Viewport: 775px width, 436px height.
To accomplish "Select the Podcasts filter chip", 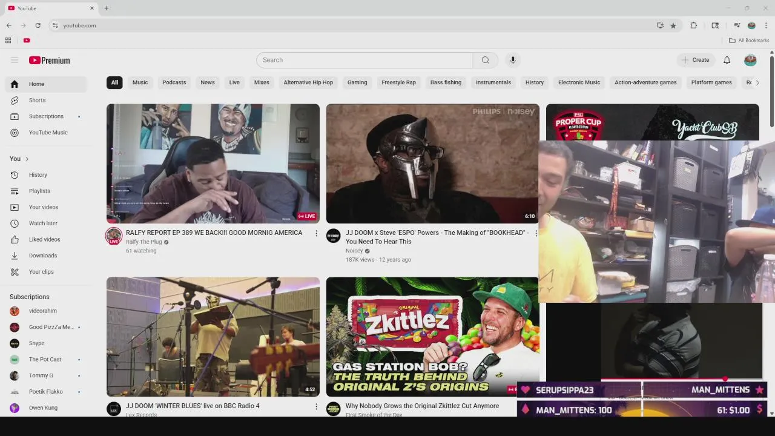I will pyautogui.click(x=174, y=82).
